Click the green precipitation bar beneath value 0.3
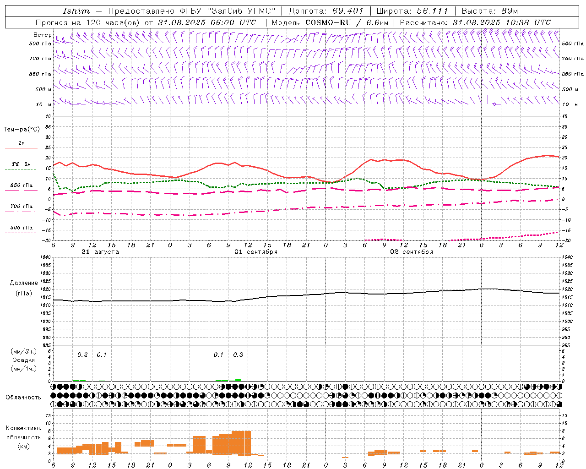This screenshot has width=586, height=469. (238, 380)
